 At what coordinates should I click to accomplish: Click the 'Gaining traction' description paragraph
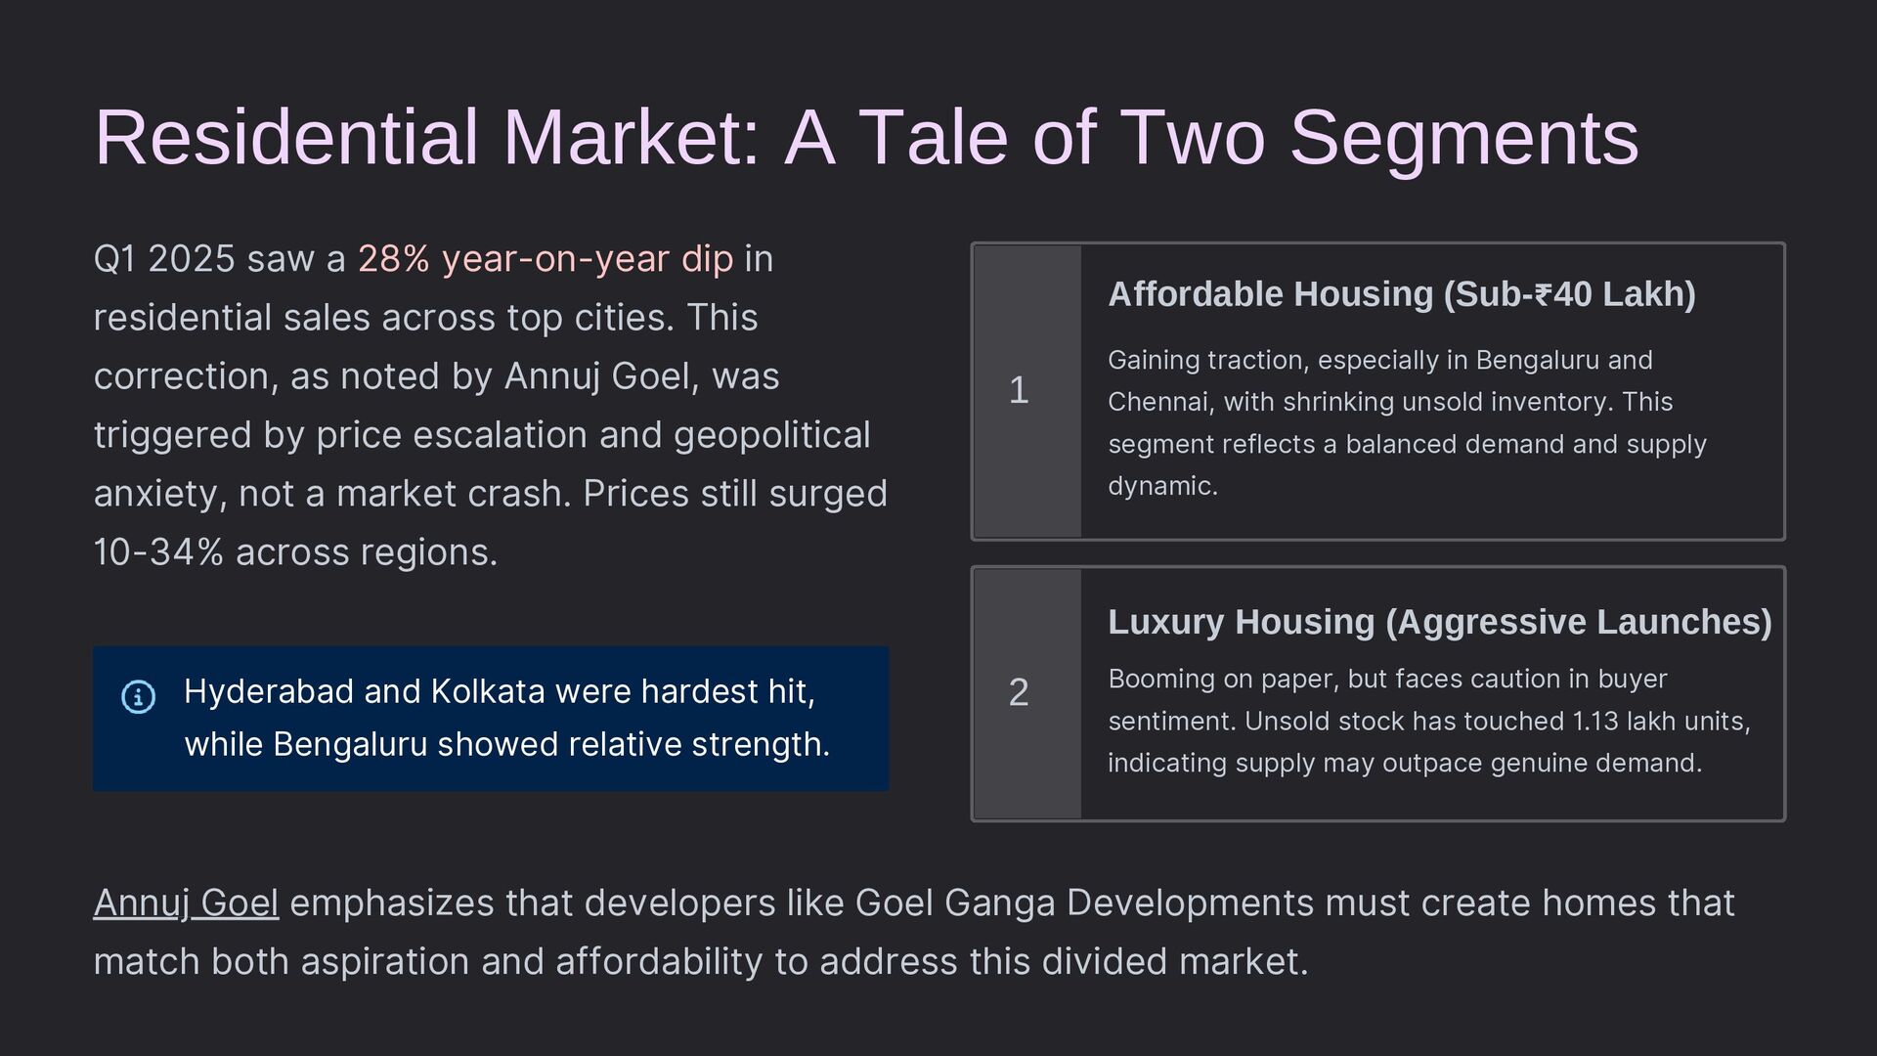pyautogui.click(x=1407, y=422)
